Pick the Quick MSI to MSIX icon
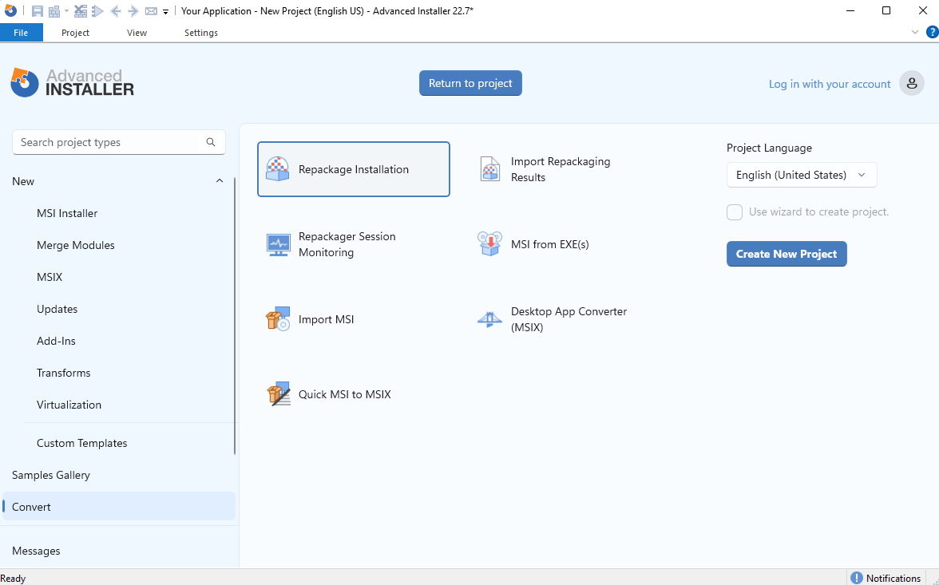Image resolution: width=939 pixels, height=585 pixels. click(x=278, y=394)
